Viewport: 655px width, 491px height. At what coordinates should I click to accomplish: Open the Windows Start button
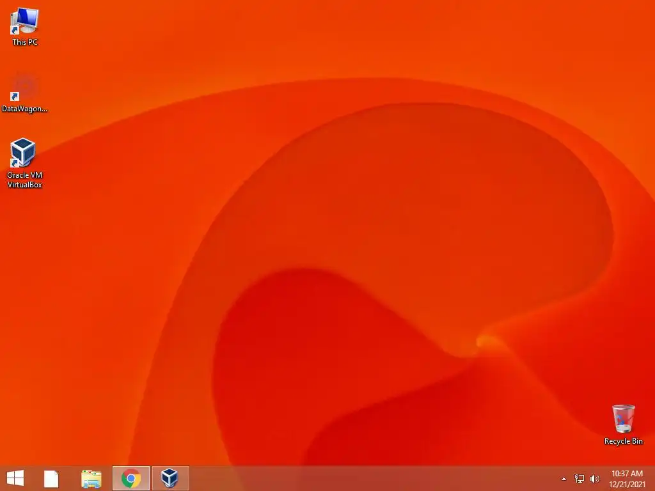[x=15, y=478]
